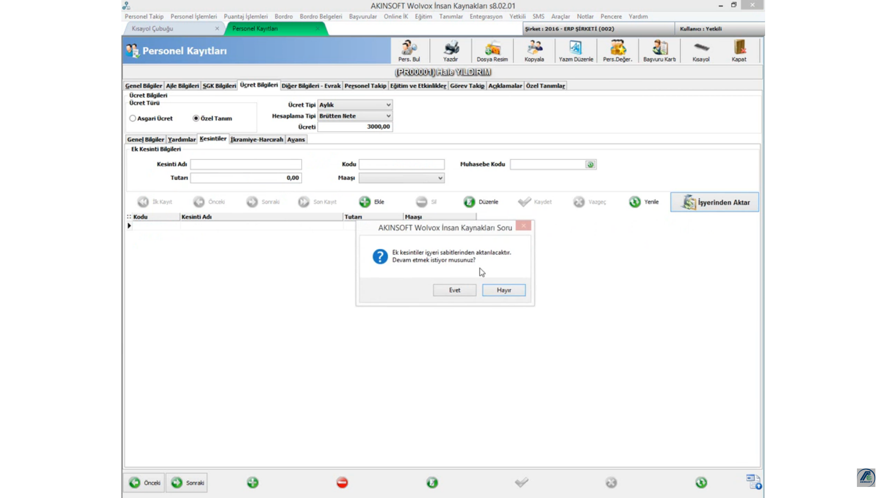Jump to Son Kayıt record

coord(304,202)
